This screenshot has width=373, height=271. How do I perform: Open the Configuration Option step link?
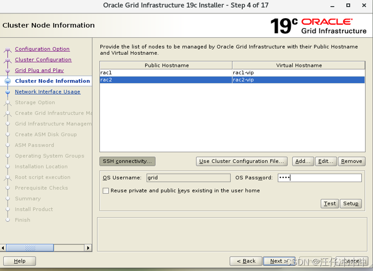42,49
